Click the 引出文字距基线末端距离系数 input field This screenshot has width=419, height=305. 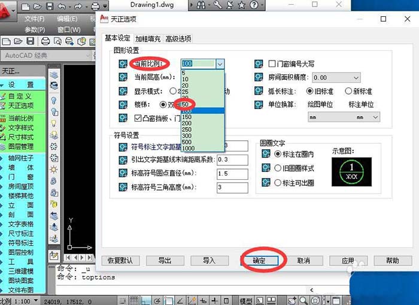(232, 160)
